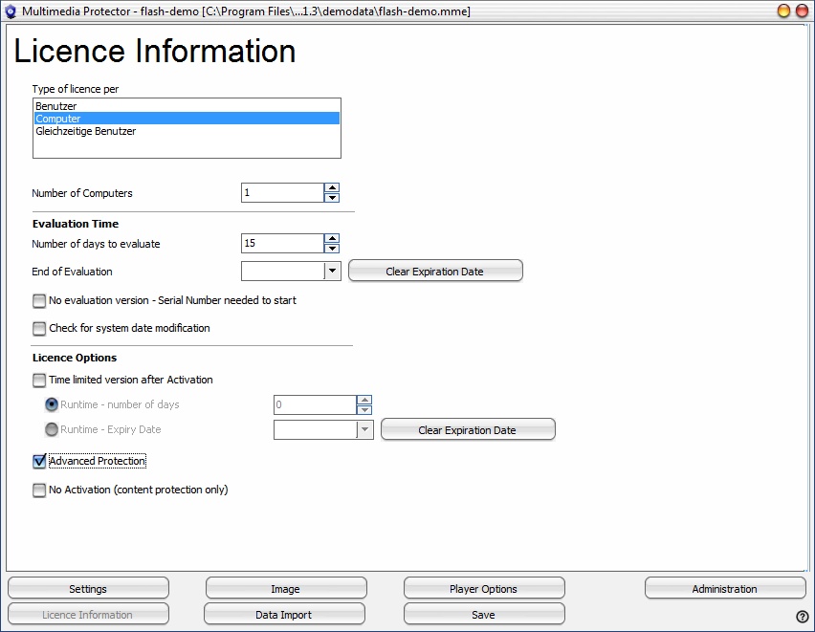815x632 pixels.
Task: Enable No evaluation version checkbox
Action: pos(39,301)
